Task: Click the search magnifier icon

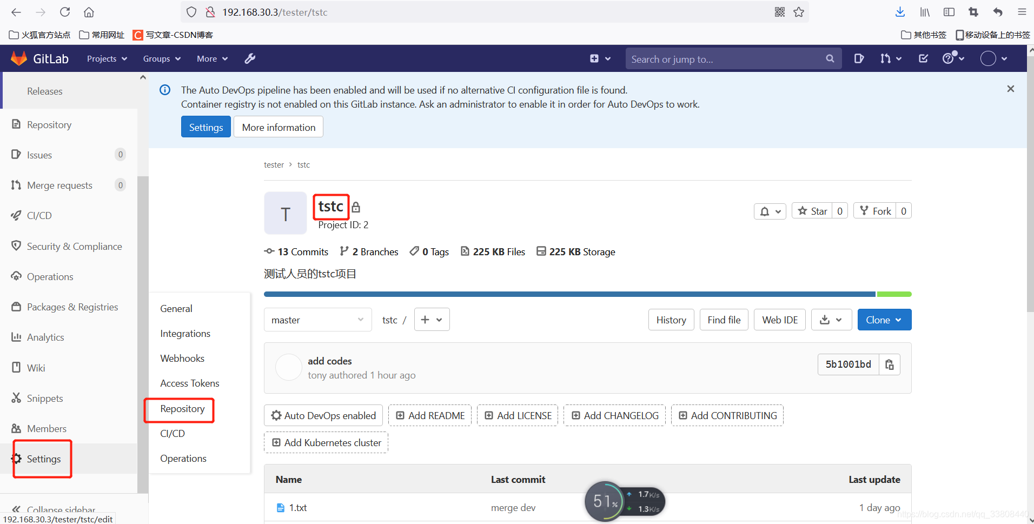Action: click(830, 58)
